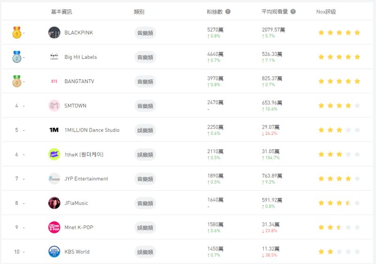Click the five-star rating for BANGTANTV
Image resolution: width=376 pixels, height=264 pixels.
tap(339, 81)
